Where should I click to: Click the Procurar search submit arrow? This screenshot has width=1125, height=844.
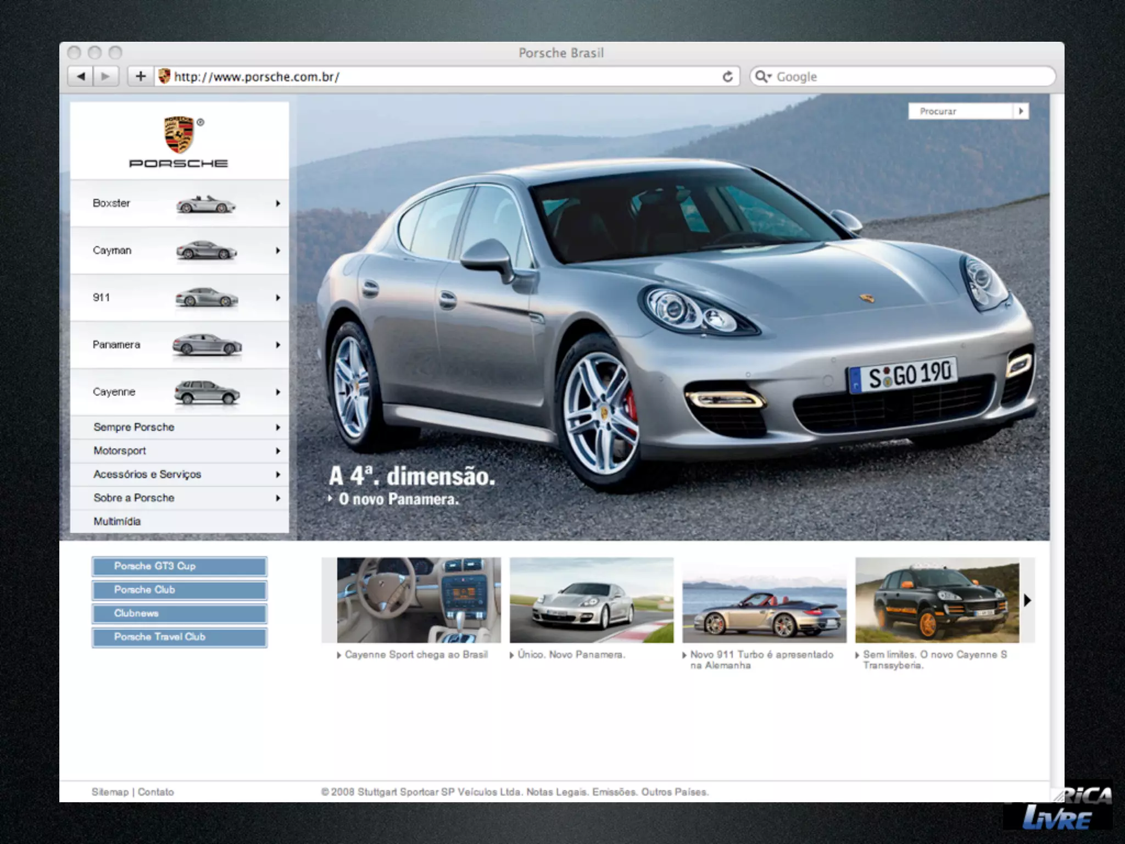point(1021,111)
